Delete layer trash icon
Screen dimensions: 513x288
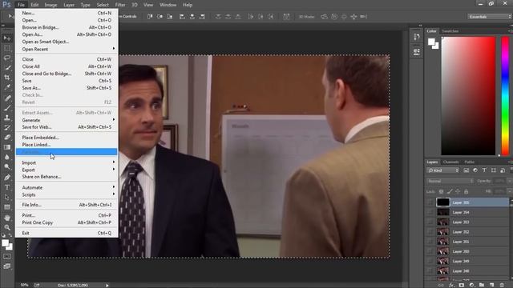[x=502, y=285]
